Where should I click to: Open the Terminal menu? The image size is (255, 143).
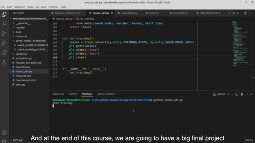pos(53,7)
